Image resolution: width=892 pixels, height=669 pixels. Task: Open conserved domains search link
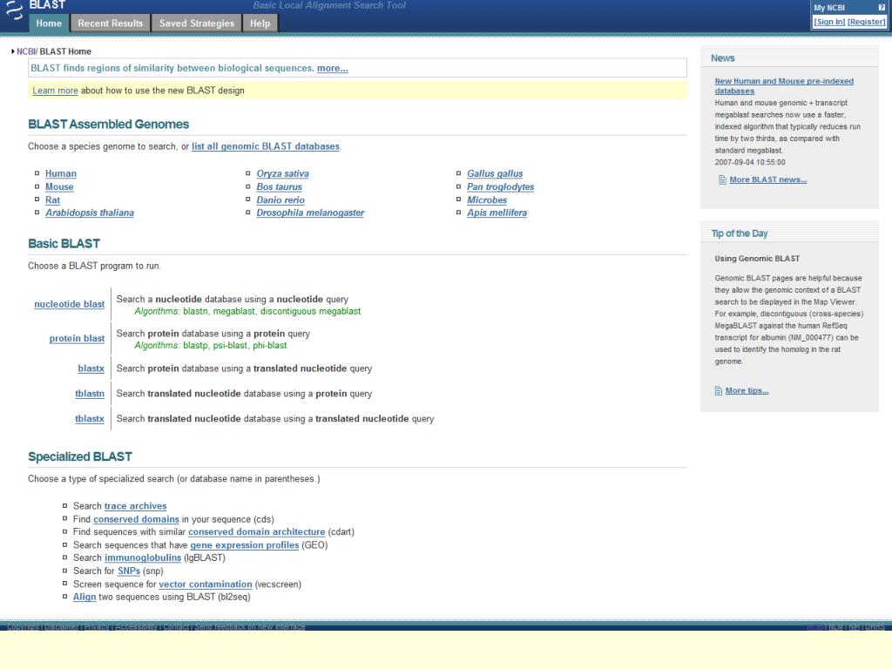click(137, 519)
